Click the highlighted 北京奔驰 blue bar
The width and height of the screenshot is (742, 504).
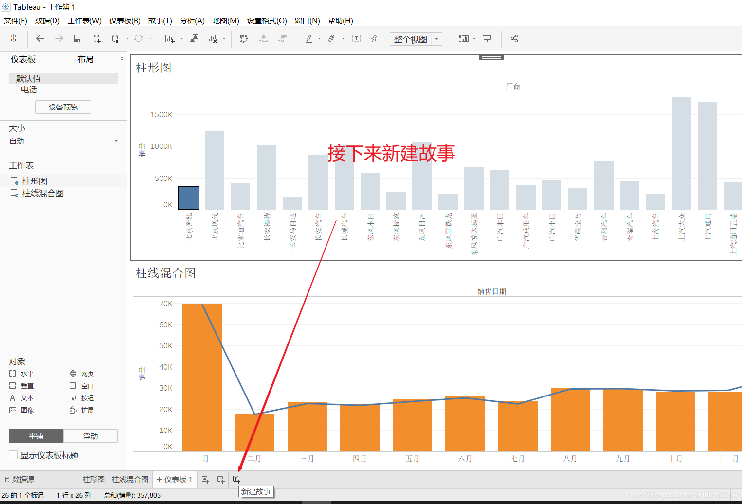pyautogui.click(x=189, y=198)
